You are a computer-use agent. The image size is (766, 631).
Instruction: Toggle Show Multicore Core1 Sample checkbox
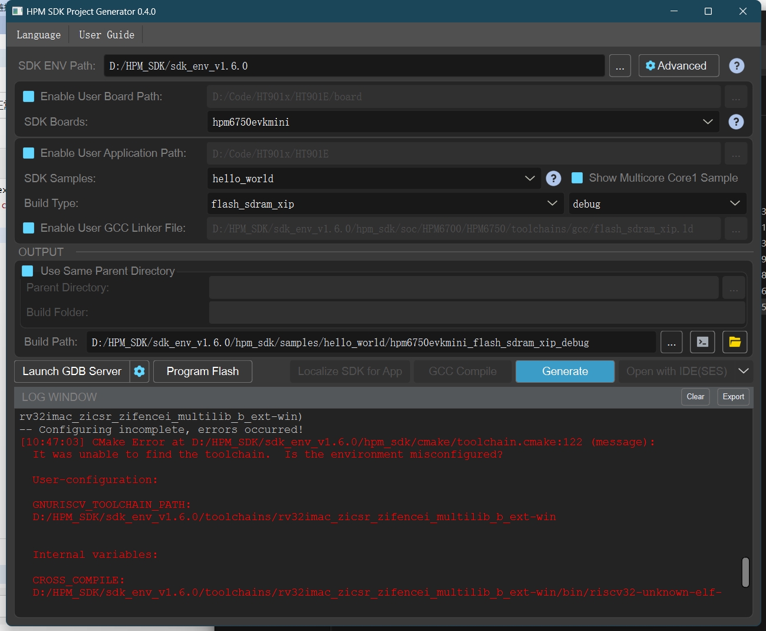tap(577, 178)
